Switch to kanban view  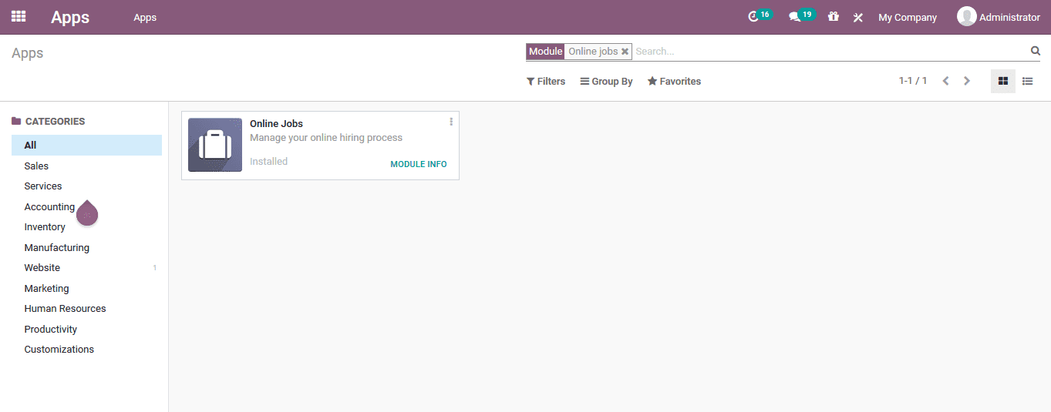(x=1003, y=81)
